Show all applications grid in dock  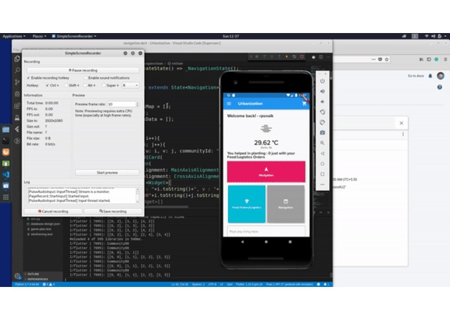tap(6, 197)
